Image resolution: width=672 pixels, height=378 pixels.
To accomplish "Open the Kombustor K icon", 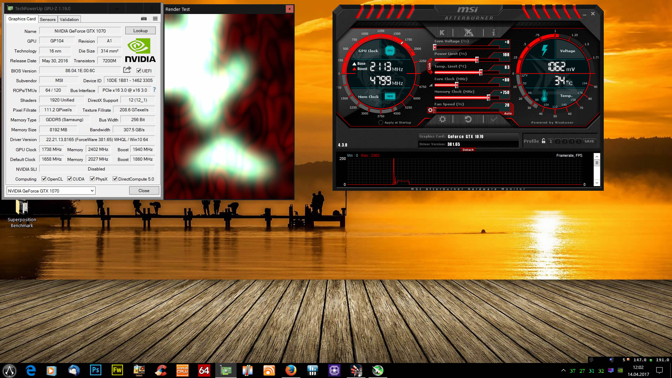I will (442, 33).
